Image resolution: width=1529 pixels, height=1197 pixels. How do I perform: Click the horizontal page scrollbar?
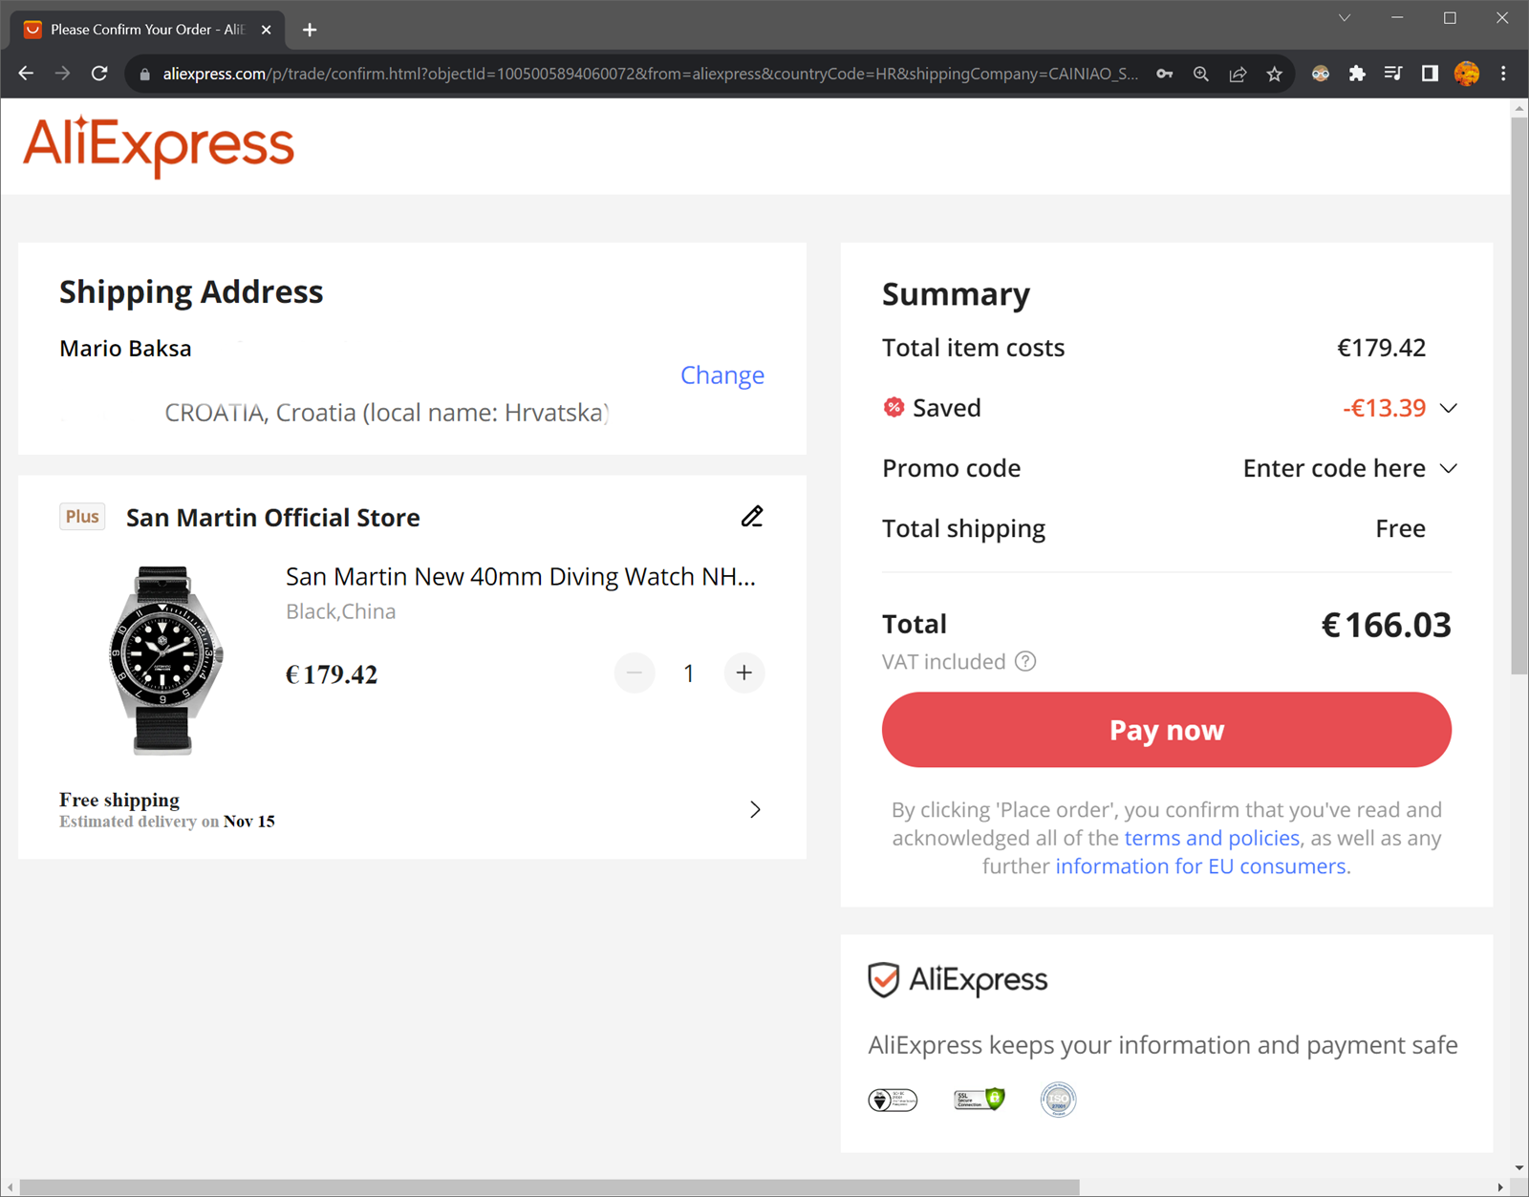549,1187
